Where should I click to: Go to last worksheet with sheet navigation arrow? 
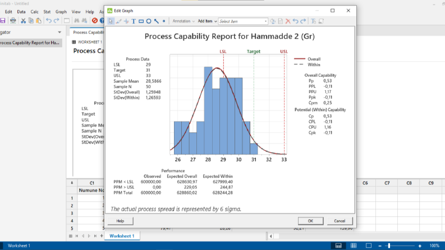[95, 236]
